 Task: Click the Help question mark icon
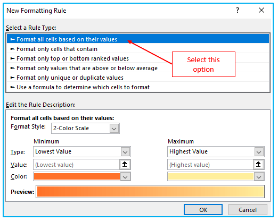coord(238,10)
